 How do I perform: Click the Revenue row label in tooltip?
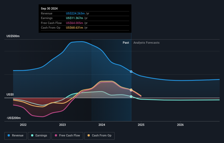tap(47, 13)
